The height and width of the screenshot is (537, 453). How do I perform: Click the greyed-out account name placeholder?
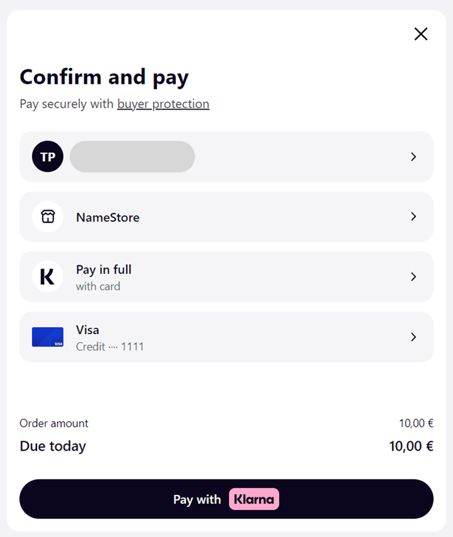coord(132,157)
